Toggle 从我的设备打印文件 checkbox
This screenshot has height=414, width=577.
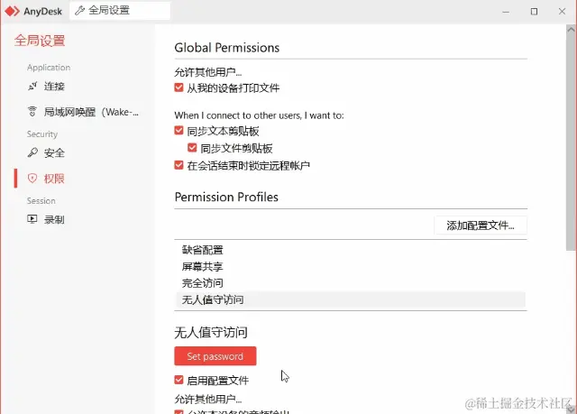coord(179,87)
